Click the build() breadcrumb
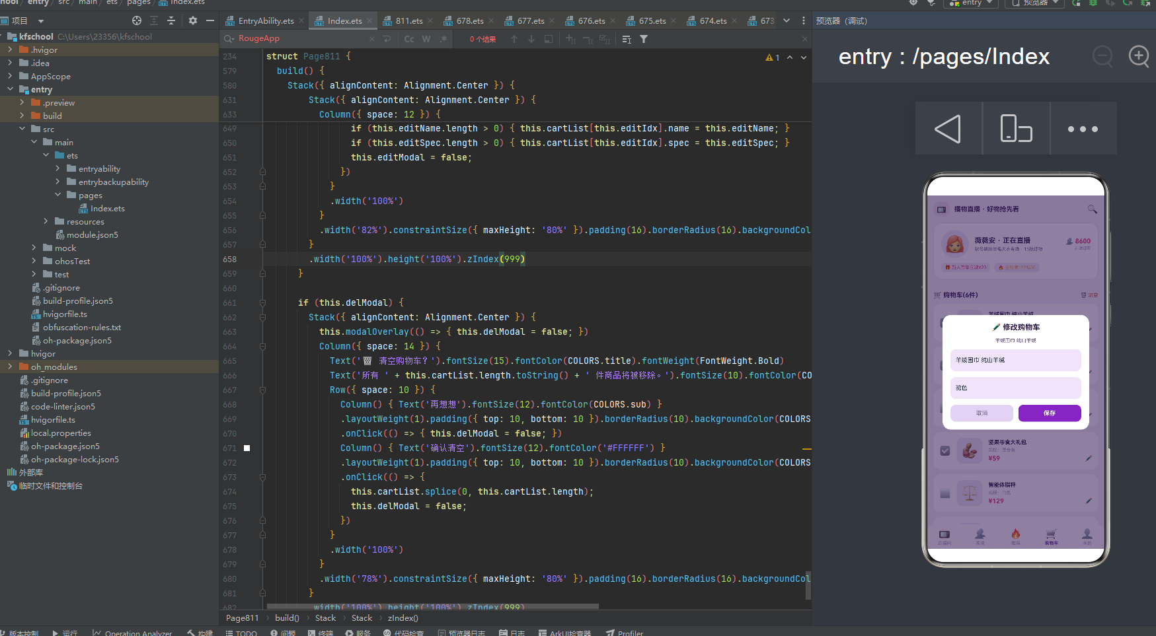The width and height of the screenshot is (1156, 636). pos(287,618)
